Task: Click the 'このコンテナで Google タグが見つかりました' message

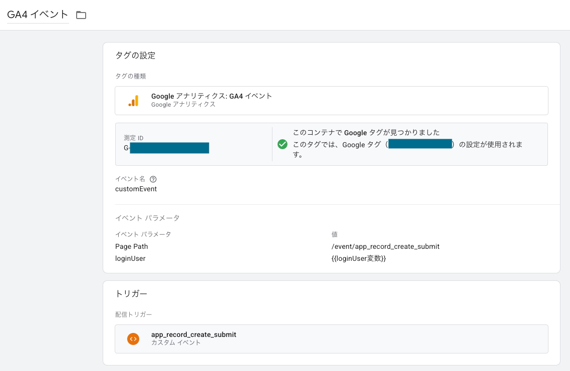Action: pos(366,132)
